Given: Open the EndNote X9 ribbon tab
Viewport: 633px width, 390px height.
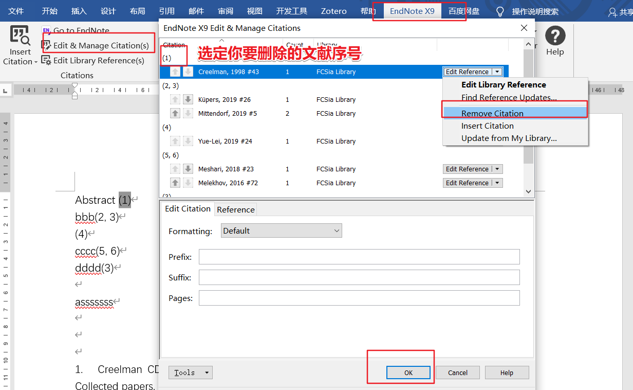Looking at the screenshot, I should pyautogui.click(x=412, y=11).
